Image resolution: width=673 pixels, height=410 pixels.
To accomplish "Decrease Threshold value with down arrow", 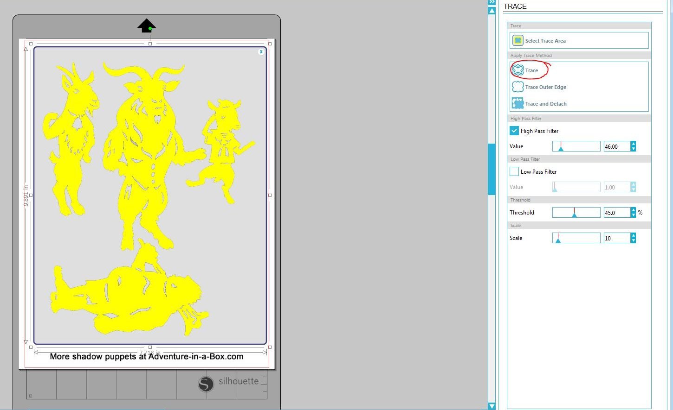I will (x=634, y=215).
